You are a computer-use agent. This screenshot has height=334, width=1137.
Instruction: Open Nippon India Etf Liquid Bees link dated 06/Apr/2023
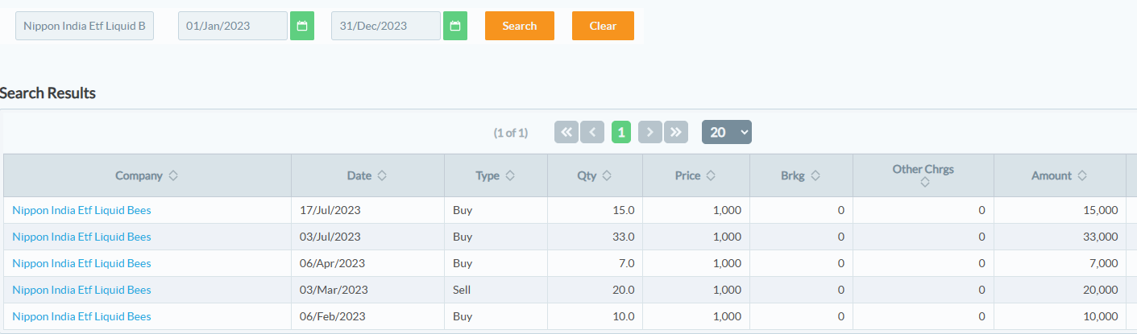[81, 263]
